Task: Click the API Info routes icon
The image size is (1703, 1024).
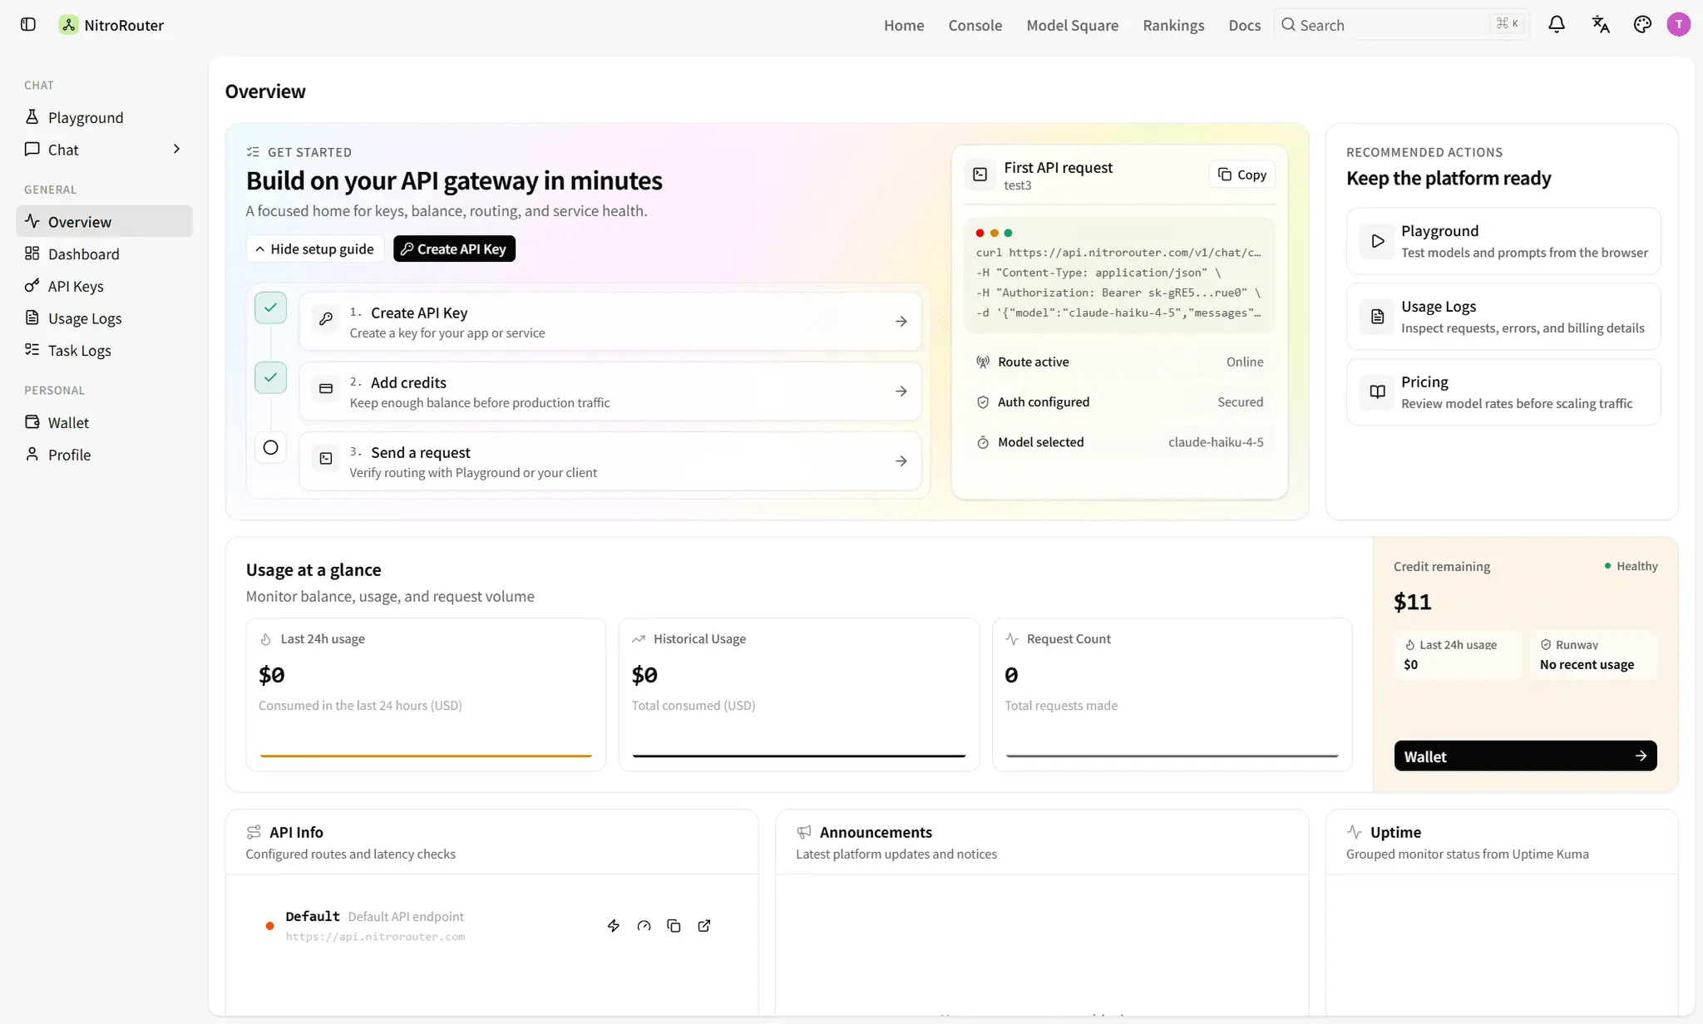Action: point(254,832)
